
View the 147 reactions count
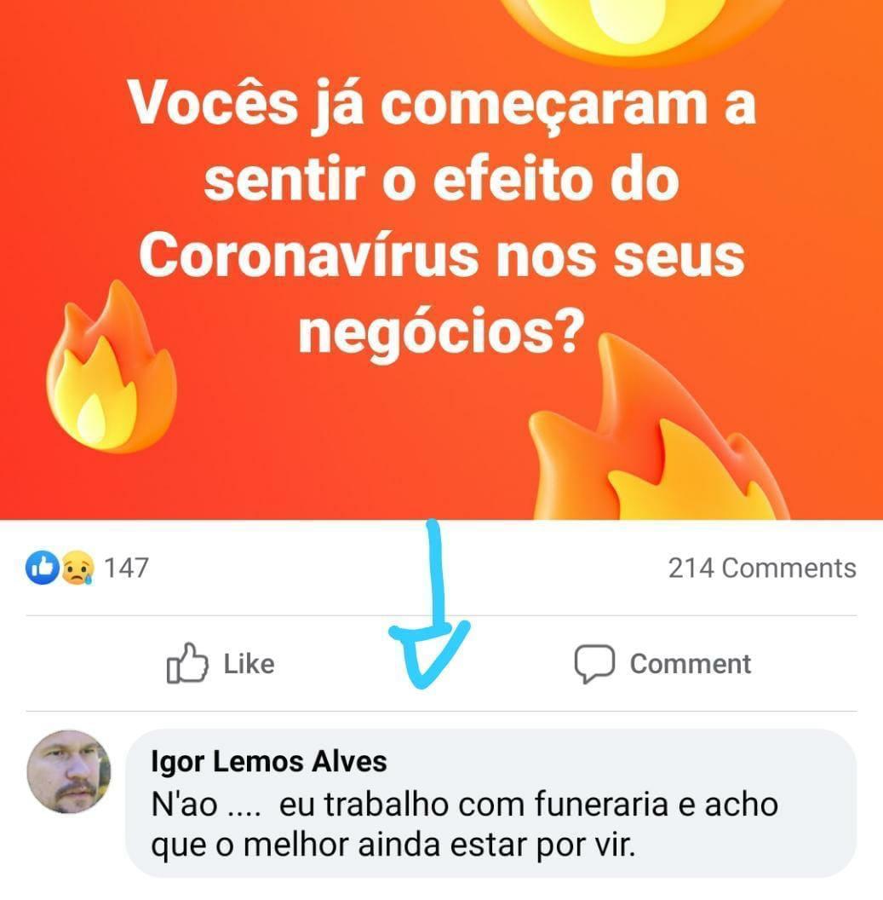coord(126,568)
